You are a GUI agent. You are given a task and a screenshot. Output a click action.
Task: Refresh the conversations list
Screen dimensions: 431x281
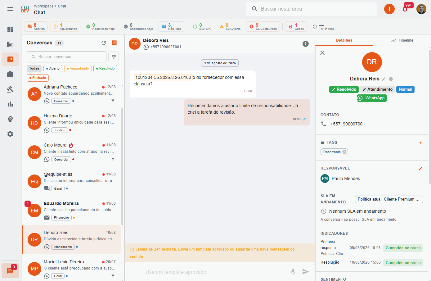tap(104, 43)
